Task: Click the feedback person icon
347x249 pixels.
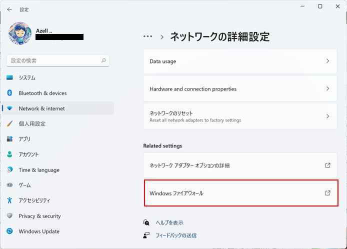Action: [x=146, y=235]
